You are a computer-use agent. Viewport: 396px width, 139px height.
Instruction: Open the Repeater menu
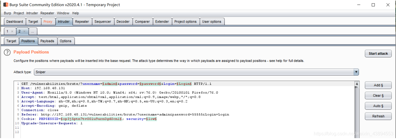(47, 13)
